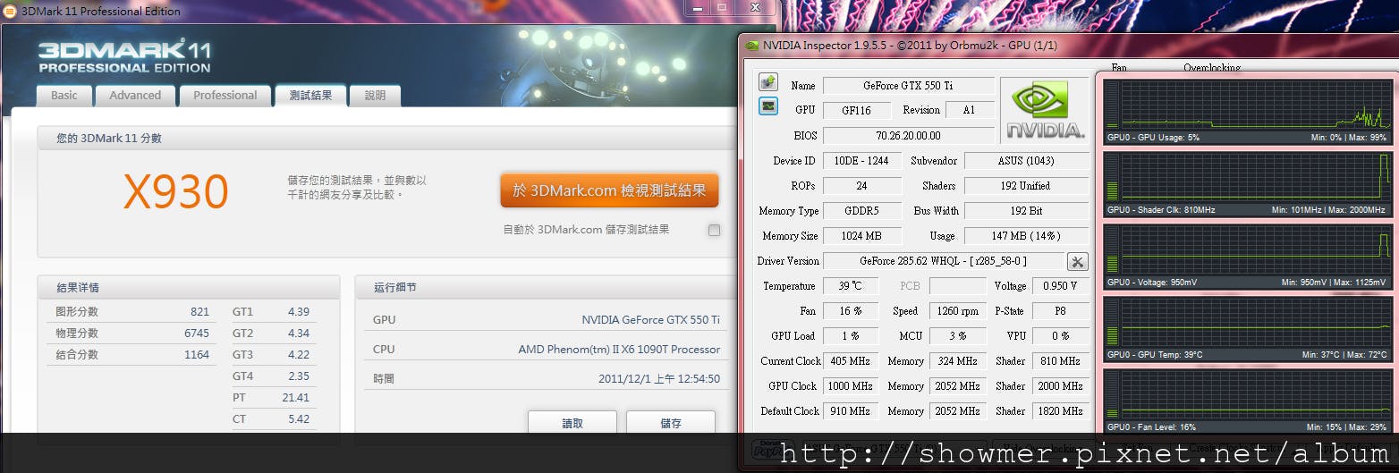Click the GPU Temp monitoring graph

pyautogui.click(x=1246, y=329)
